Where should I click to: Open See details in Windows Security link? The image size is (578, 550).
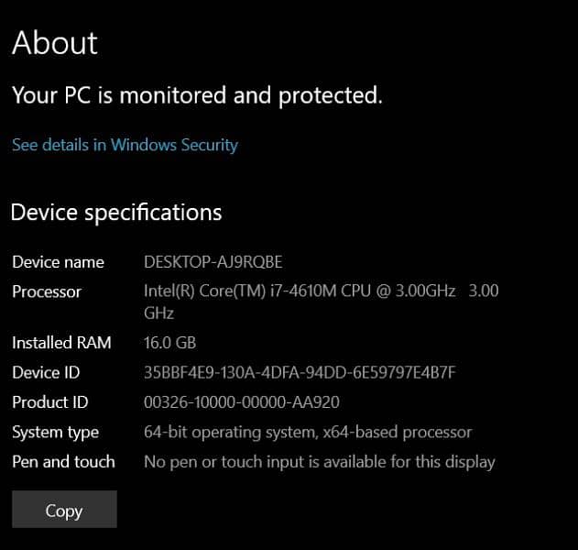[x=125, y=145]
